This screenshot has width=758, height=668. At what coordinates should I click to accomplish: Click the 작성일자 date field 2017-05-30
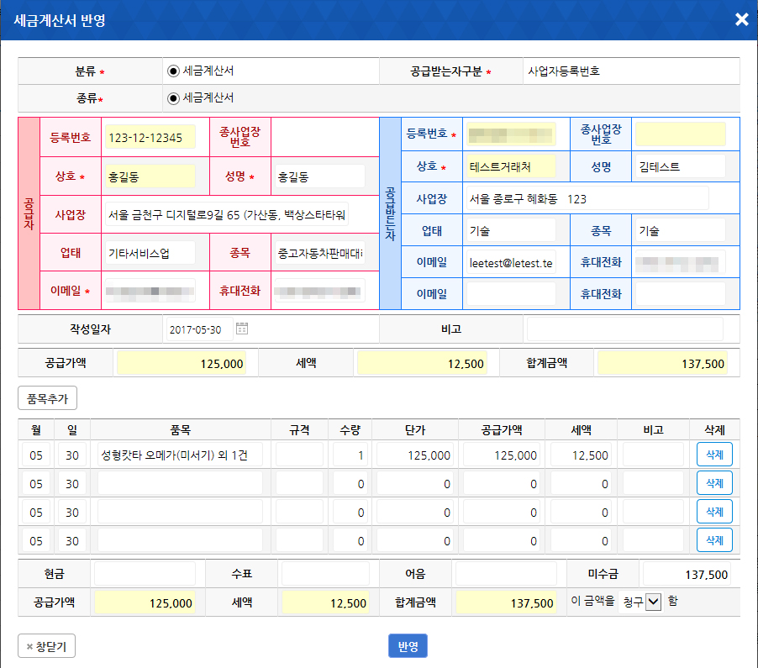pos(200,329)
